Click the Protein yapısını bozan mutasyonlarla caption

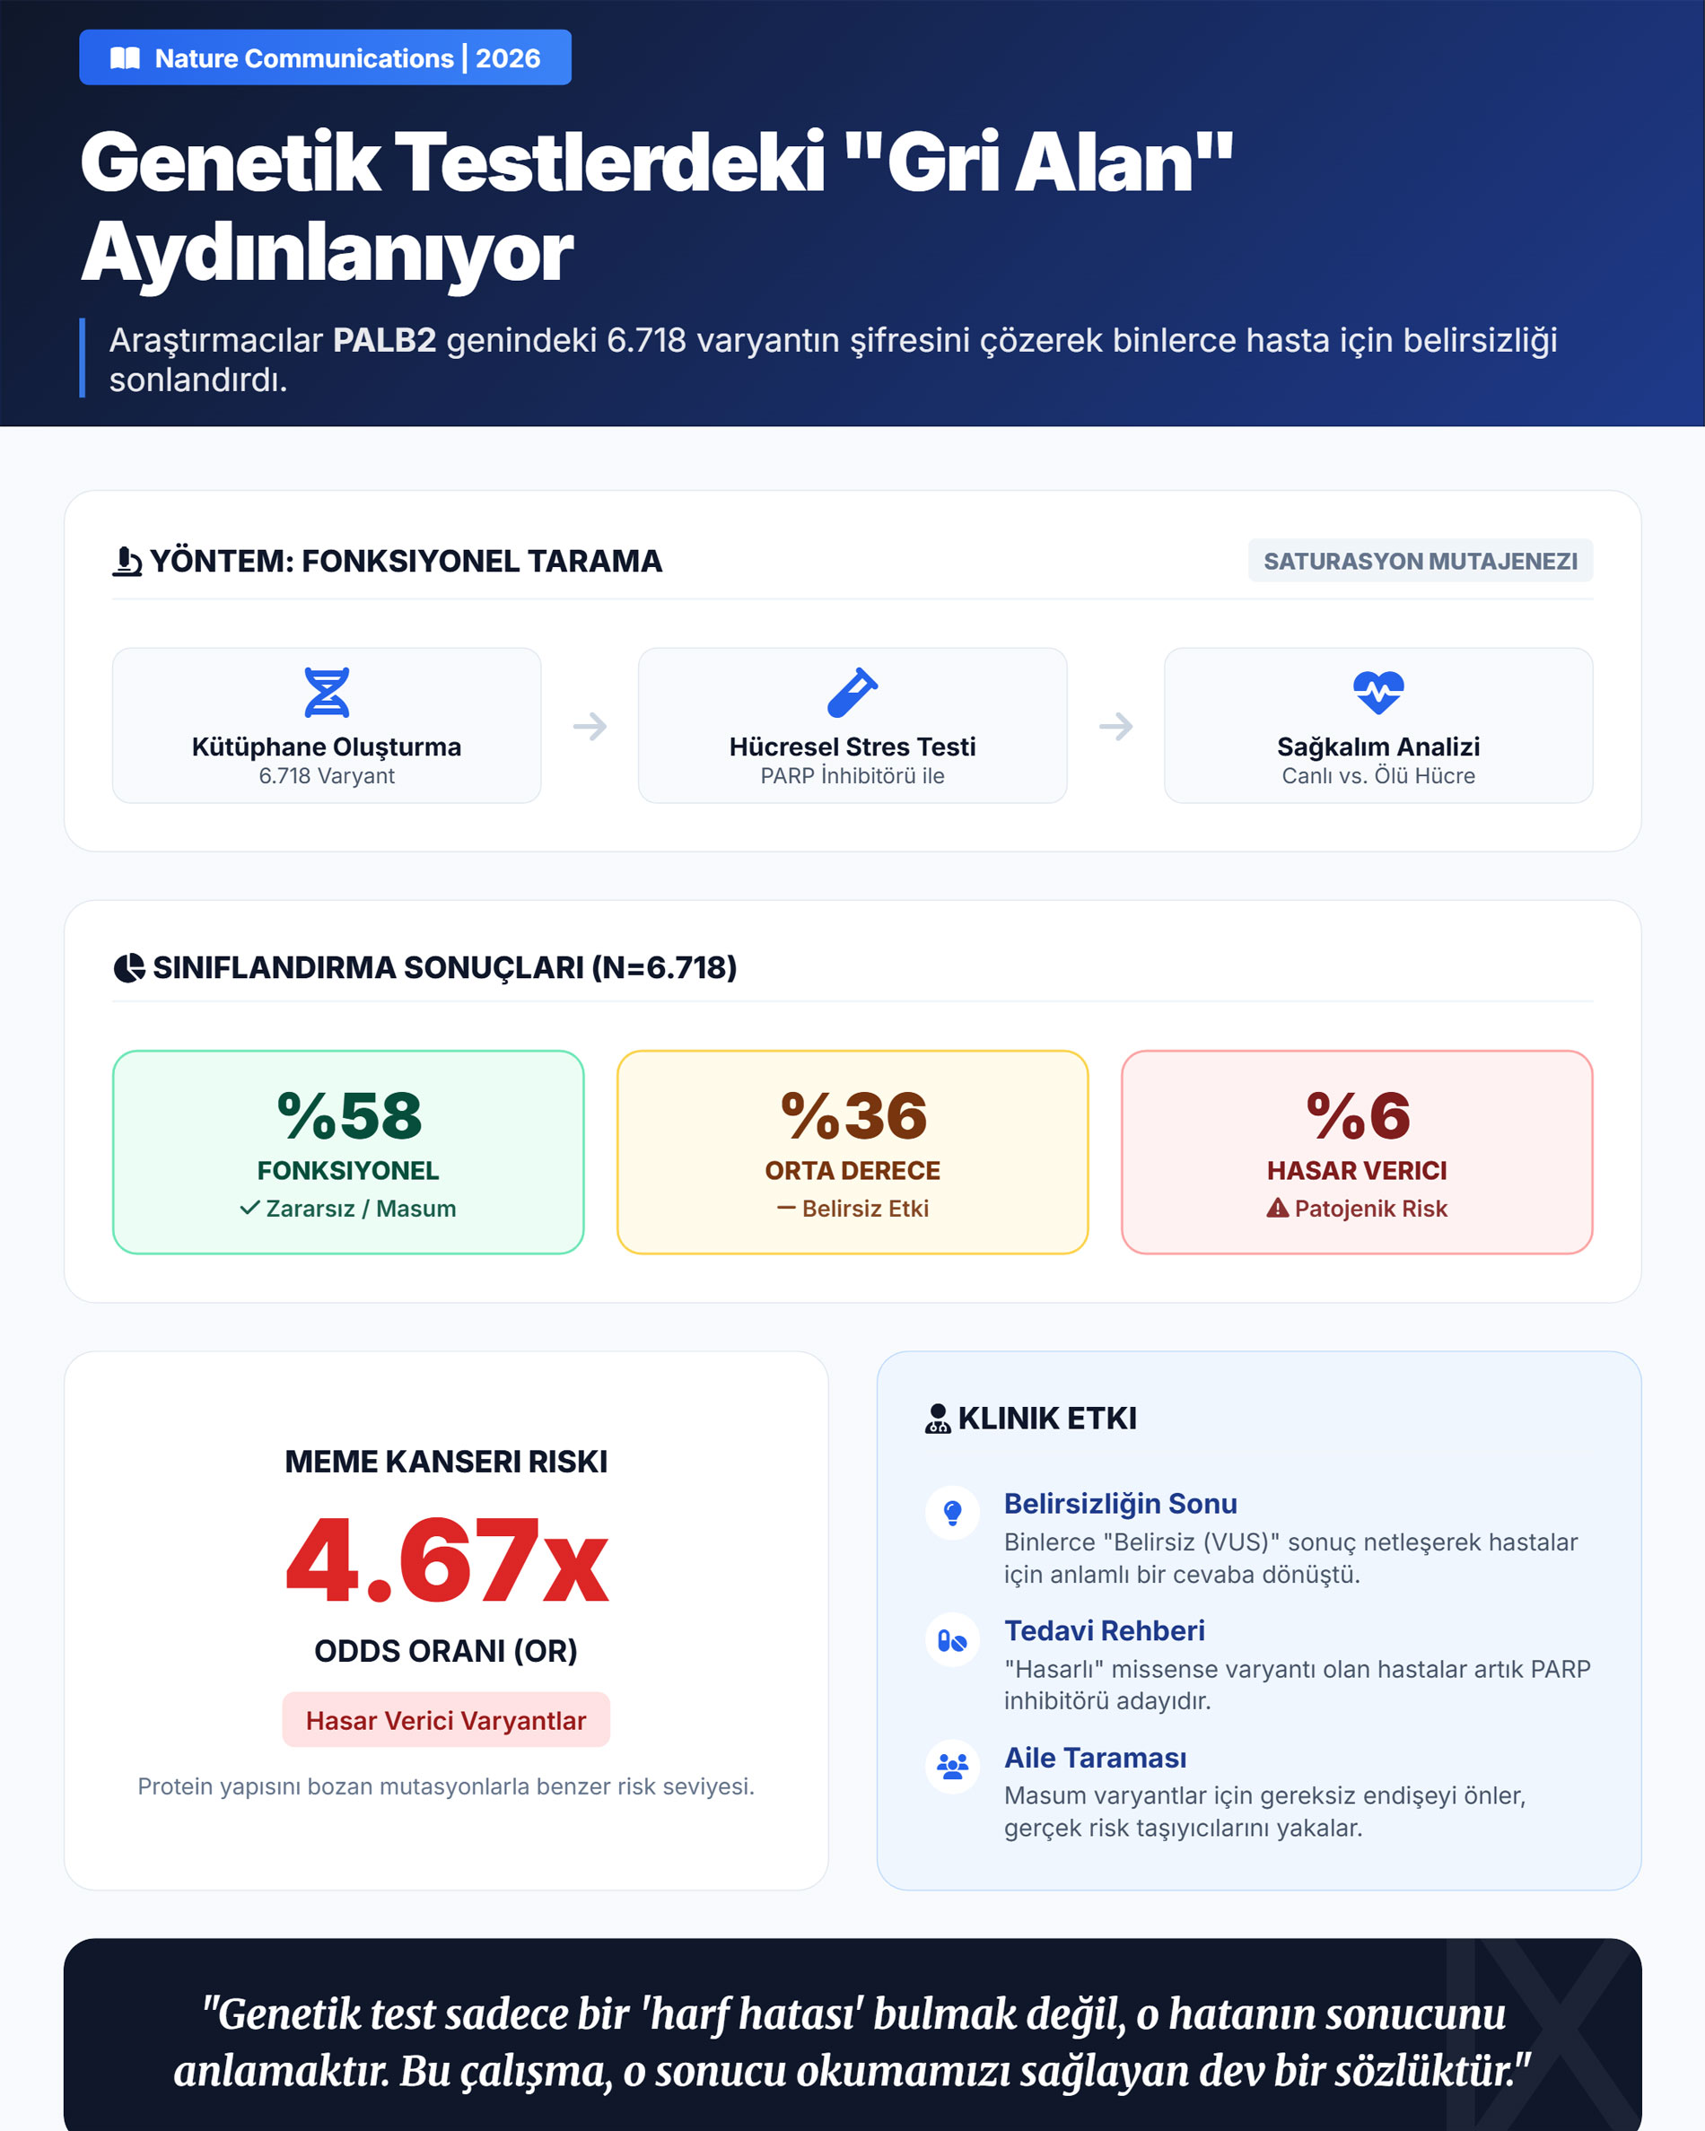[x=446, y=1786]
